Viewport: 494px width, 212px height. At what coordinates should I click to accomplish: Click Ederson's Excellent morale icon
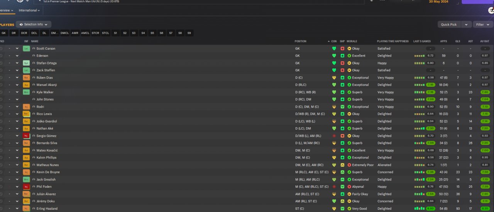tap(349, 56)
